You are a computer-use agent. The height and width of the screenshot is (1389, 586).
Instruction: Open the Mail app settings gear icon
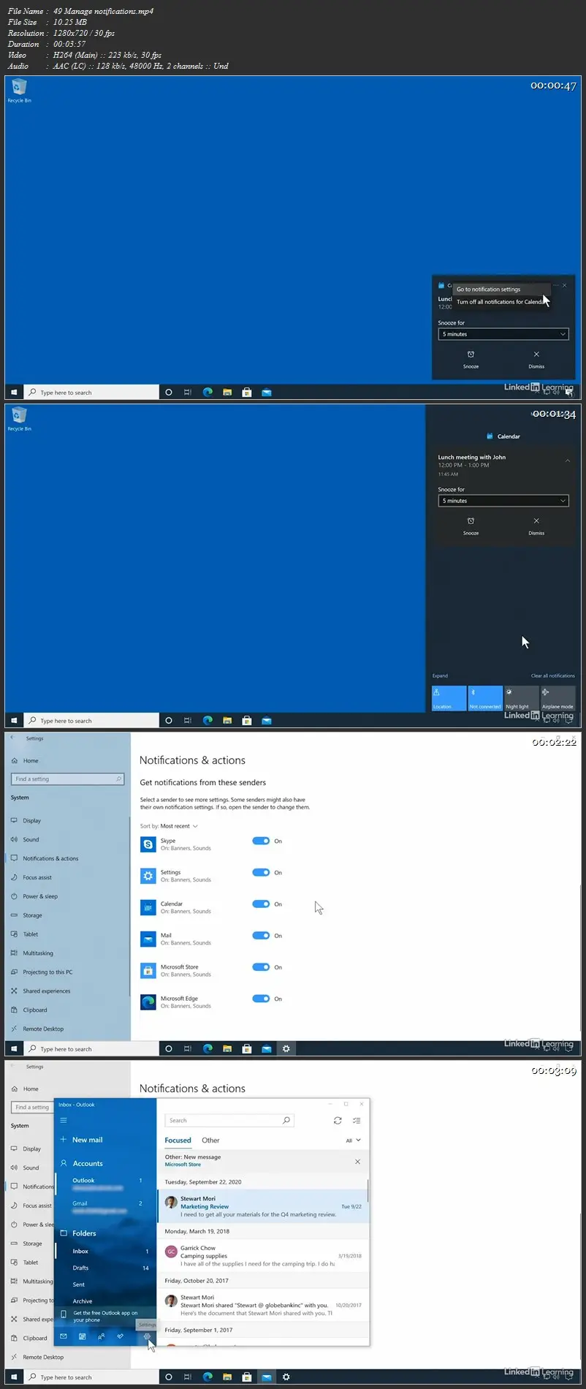coord(147,1336)
